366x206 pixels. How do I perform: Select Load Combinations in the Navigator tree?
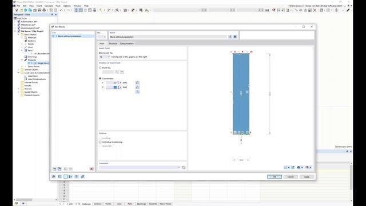37,79
